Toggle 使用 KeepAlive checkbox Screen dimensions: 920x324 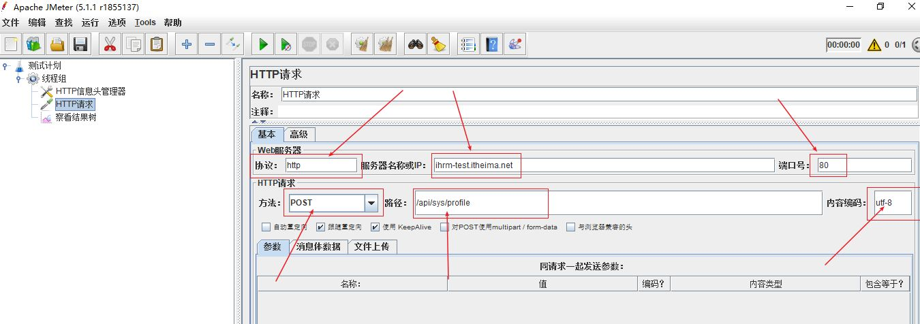[375, 227]
